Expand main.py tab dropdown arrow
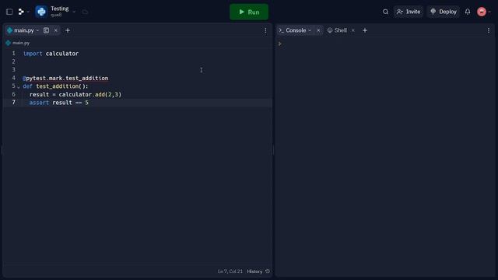Viewport: 498px width, 280px height. 37,30
